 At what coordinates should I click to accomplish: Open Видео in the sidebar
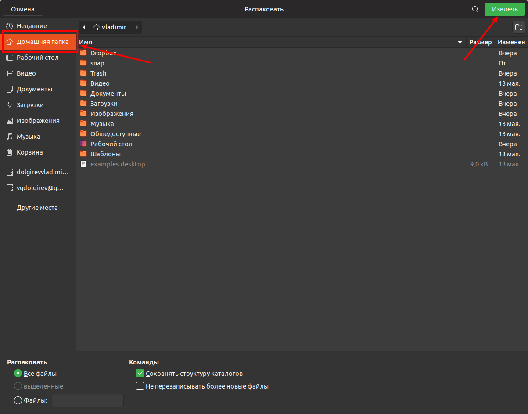point(38,73)
